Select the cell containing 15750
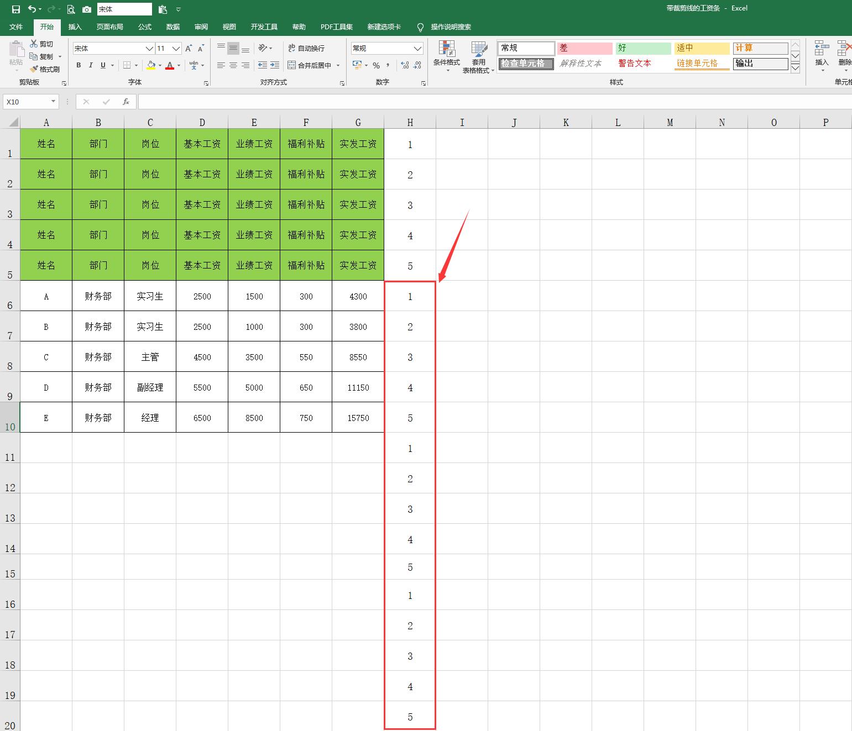The width and height of the screenshot is (852, 731). [x=358, y=417]
